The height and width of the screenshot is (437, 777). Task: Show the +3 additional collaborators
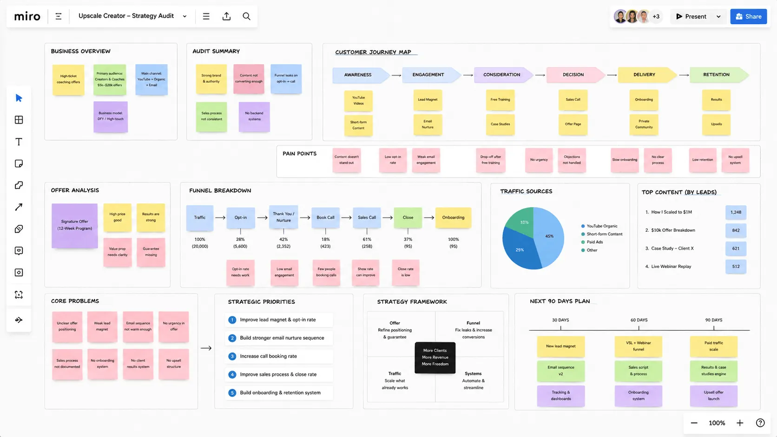[656, 17]
